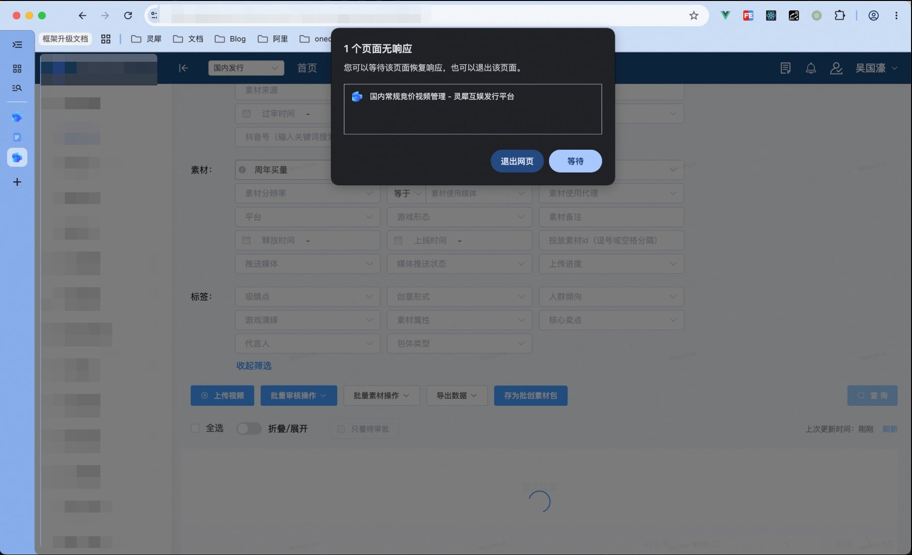912x555 pixels.
Task: Click the 退出网页 button
Action: (517, 161)
